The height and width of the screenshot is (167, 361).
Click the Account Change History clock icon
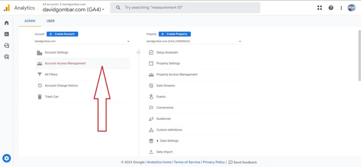click(39, 85)
